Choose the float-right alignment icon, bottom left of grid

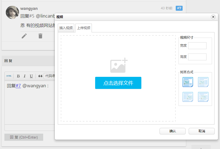(188, 97)
